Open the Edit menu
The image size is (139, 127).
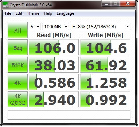(x=19, y=13)
